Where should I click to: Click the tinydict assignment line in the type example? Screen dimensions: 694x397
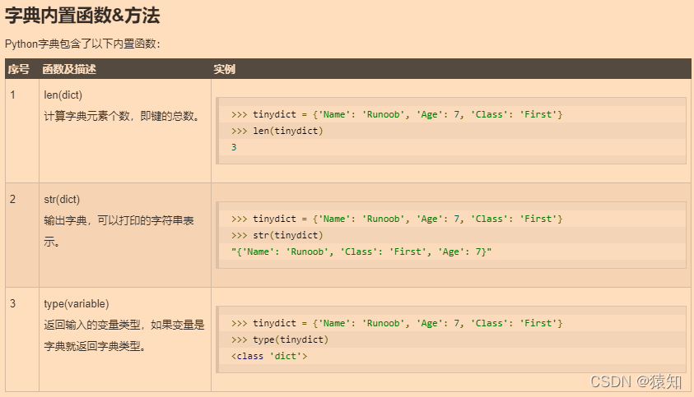[x=397, y=323]
